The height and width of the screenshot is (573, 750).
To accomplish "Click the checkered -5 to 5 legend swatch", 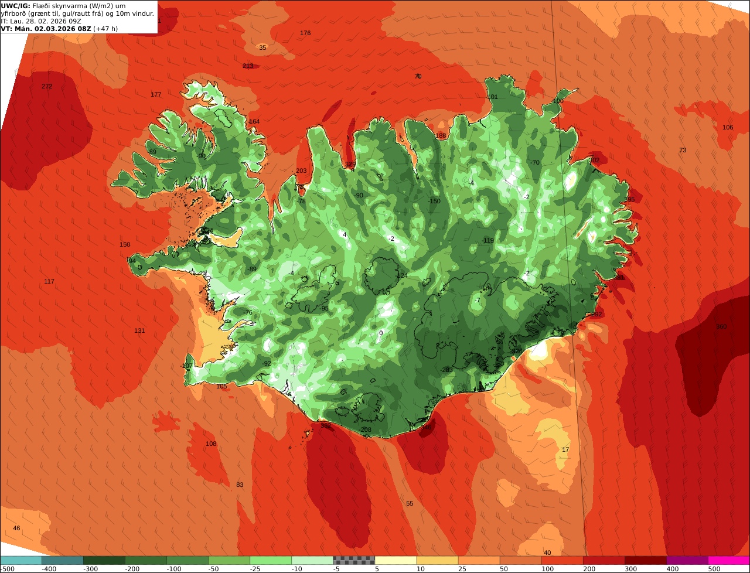I will click(x=354, y=560).
